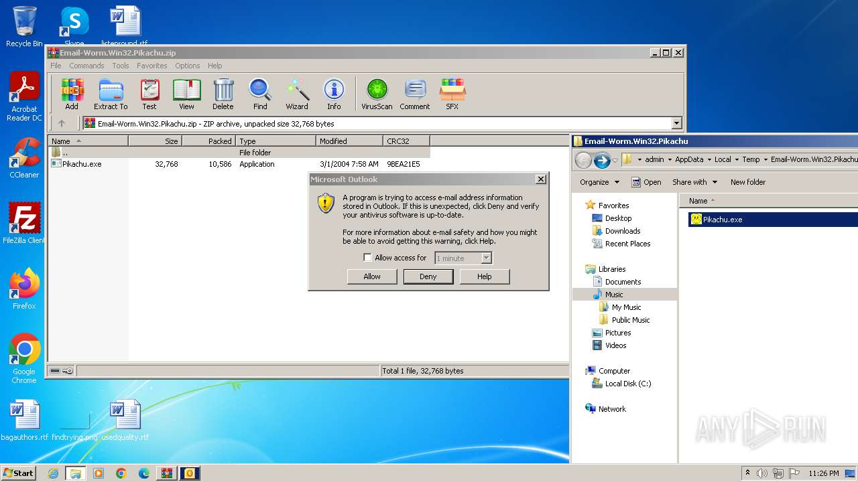Click the Start button
Viewport: 858px width, 482px height.
pyautogui.click(x=18, y=473)
